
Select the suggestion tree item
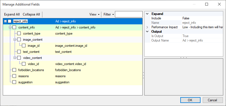(25, 82)
